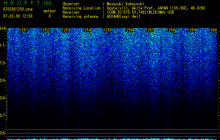The image size is (220, 140).
Task: Click the 0.6 kHz axis label
Action: click(2, 133)
